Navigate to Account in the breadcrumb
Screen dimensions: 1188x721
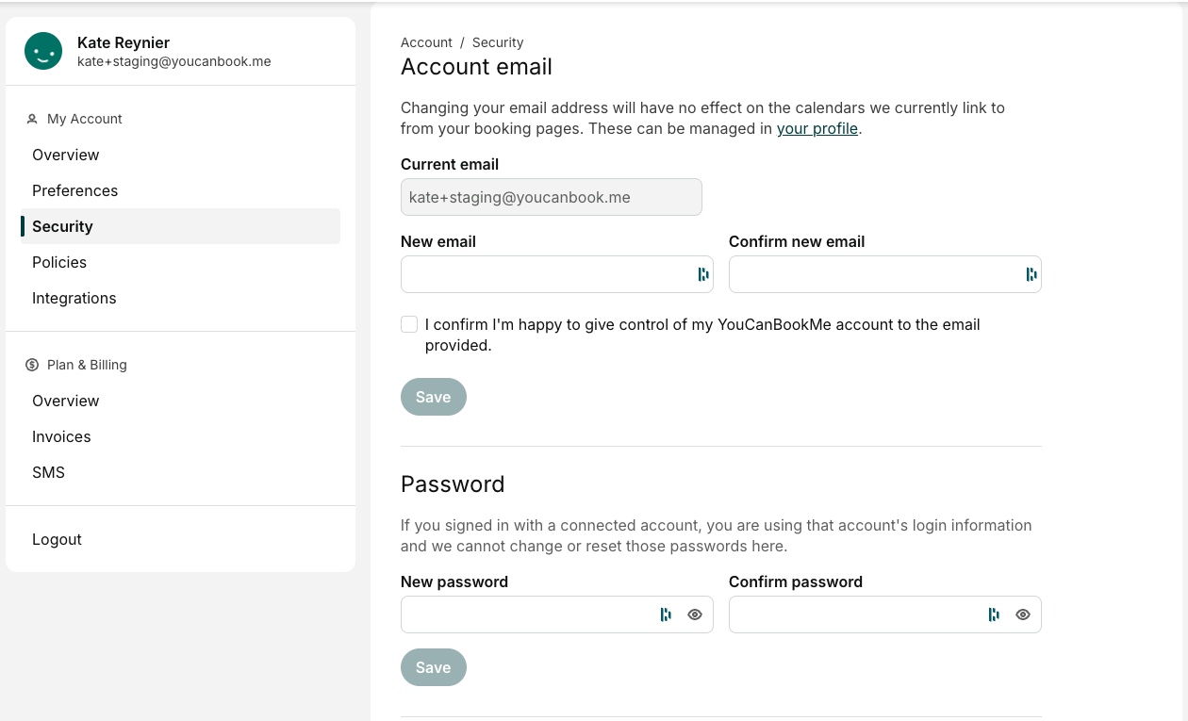tap(426, 42)
